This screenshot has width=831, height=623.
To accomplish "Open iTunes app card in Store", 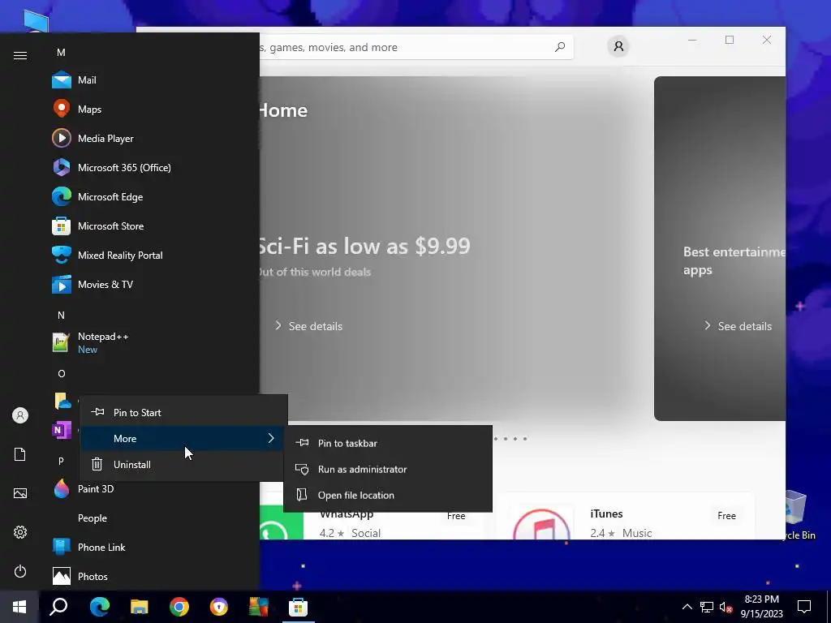I will pos(626,517).
